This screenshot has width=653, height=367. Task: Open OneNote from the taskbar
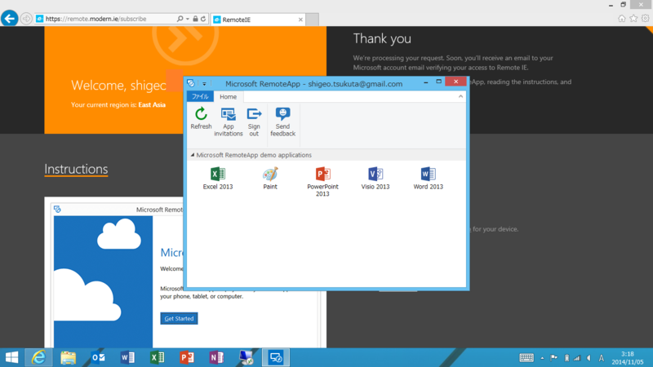tap(216, 357)
